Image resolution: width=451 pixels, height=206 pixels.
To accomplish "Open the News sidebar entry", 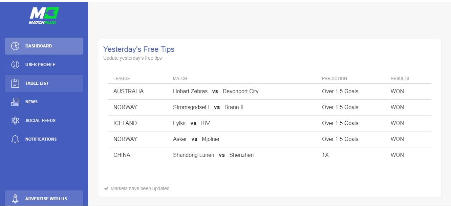I will coord(44,102).
